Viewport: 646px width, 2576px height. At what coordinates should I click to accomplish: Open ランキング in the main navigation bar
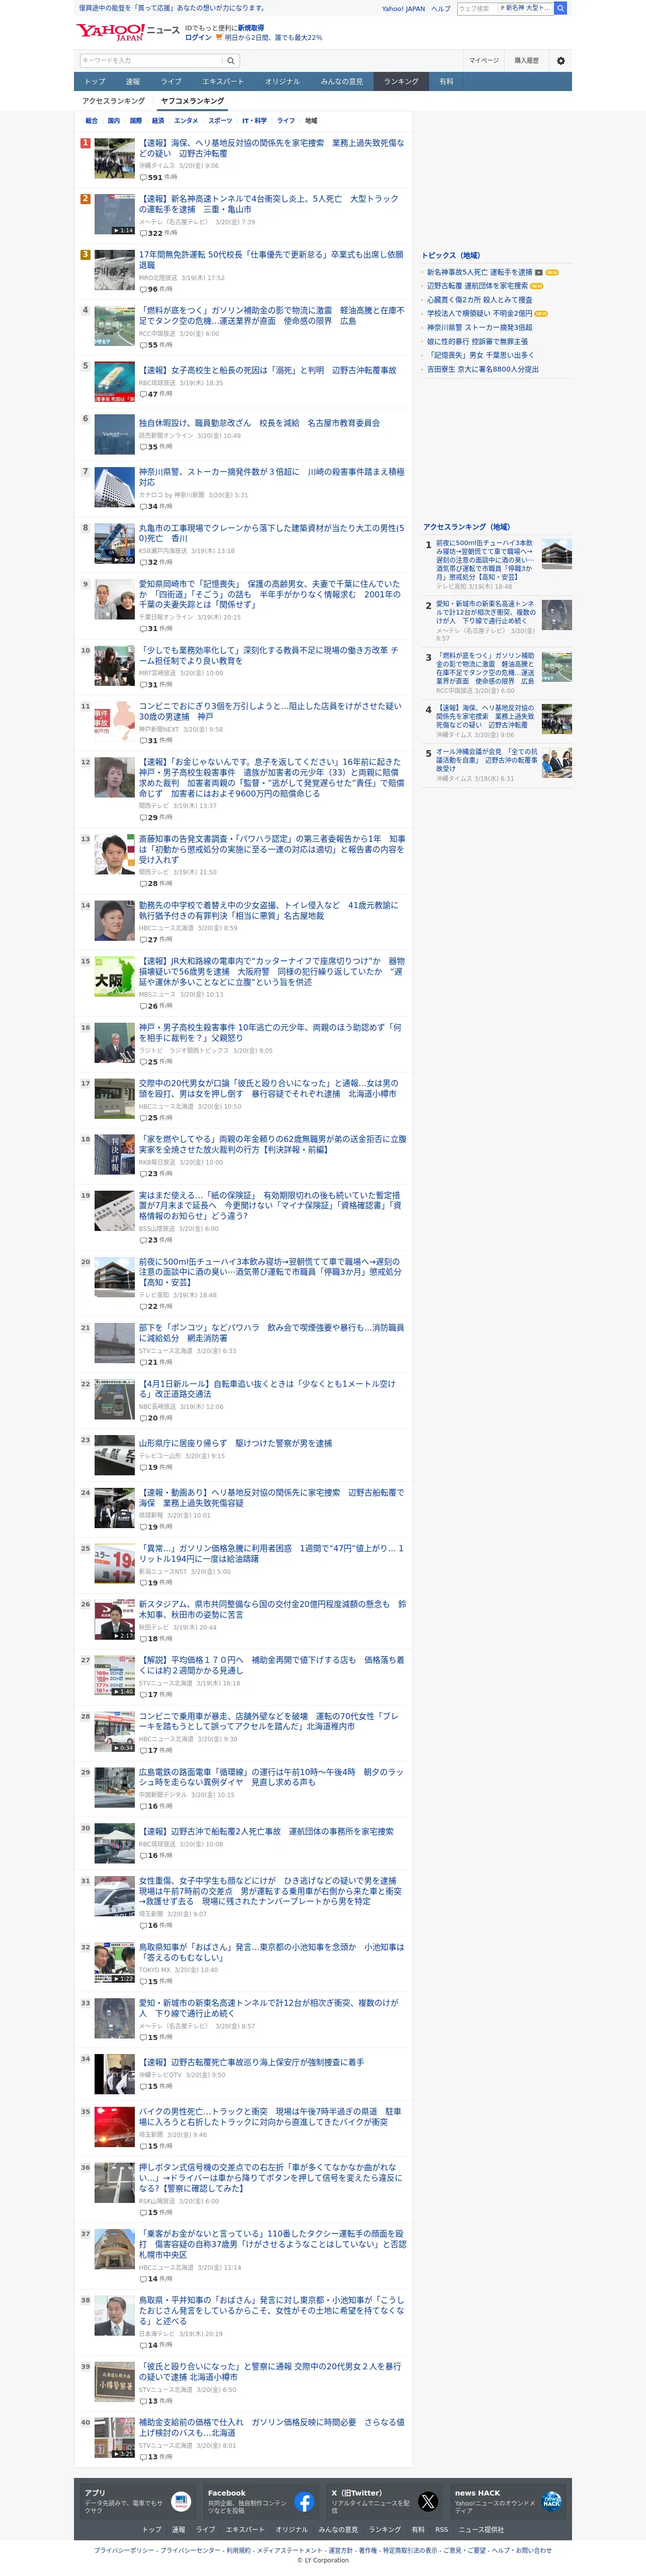[401, 81]
